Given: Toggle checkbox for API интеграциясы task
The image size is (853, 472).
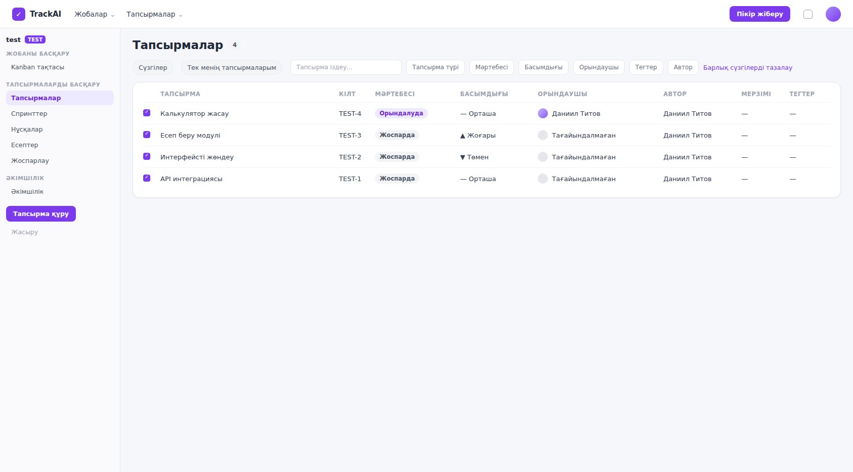Looking at the screenshot, I should 147,178.
